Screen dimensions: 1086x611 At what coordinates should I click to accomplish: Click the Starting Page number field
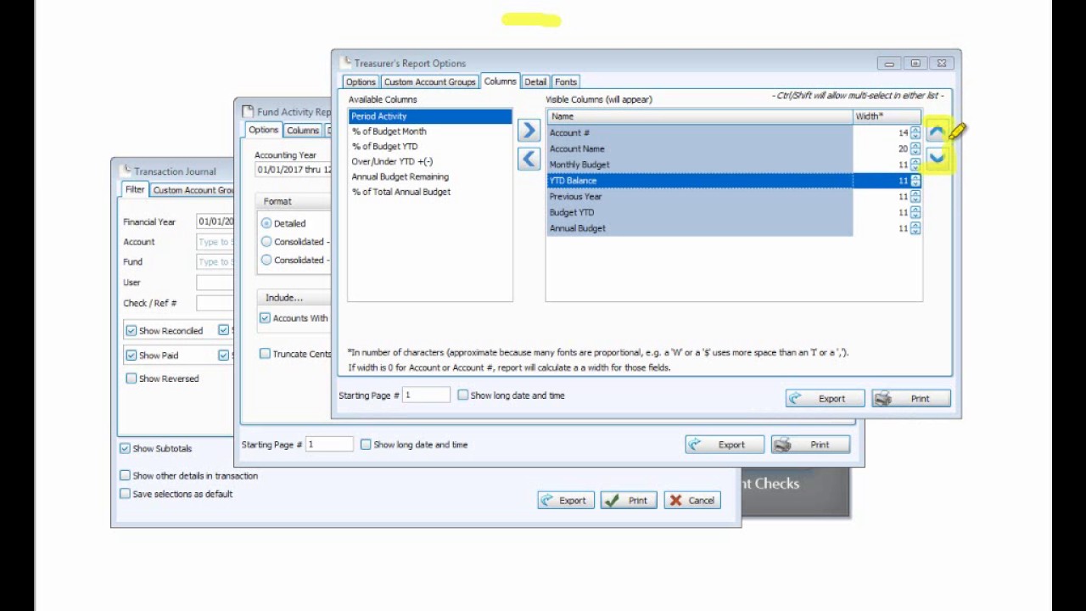click(424, 395)
